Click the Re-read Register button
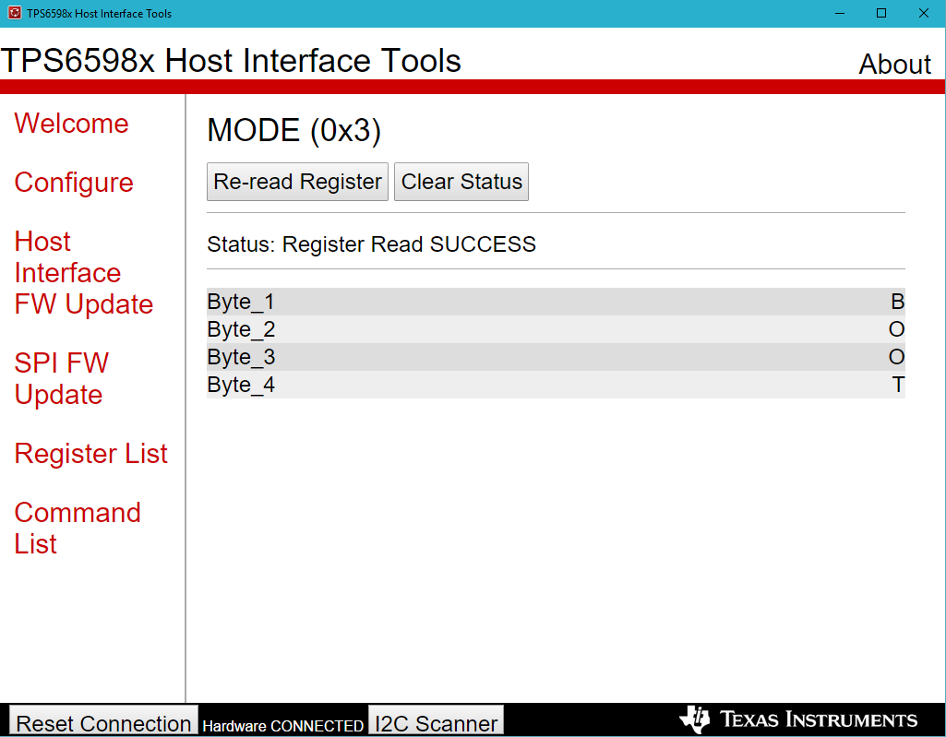946x737 pixels. 297,181
